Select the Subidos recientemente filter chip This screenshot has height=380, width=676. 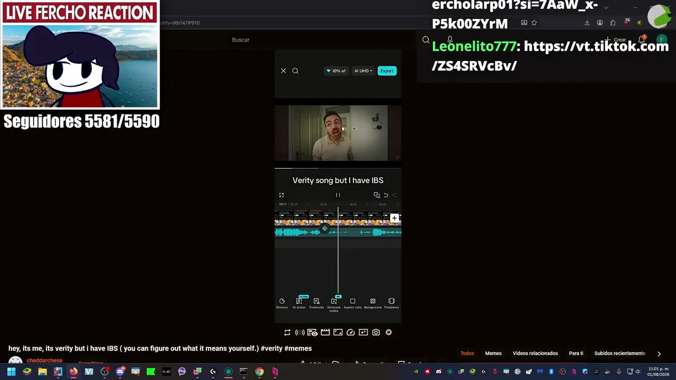[620, 354]
